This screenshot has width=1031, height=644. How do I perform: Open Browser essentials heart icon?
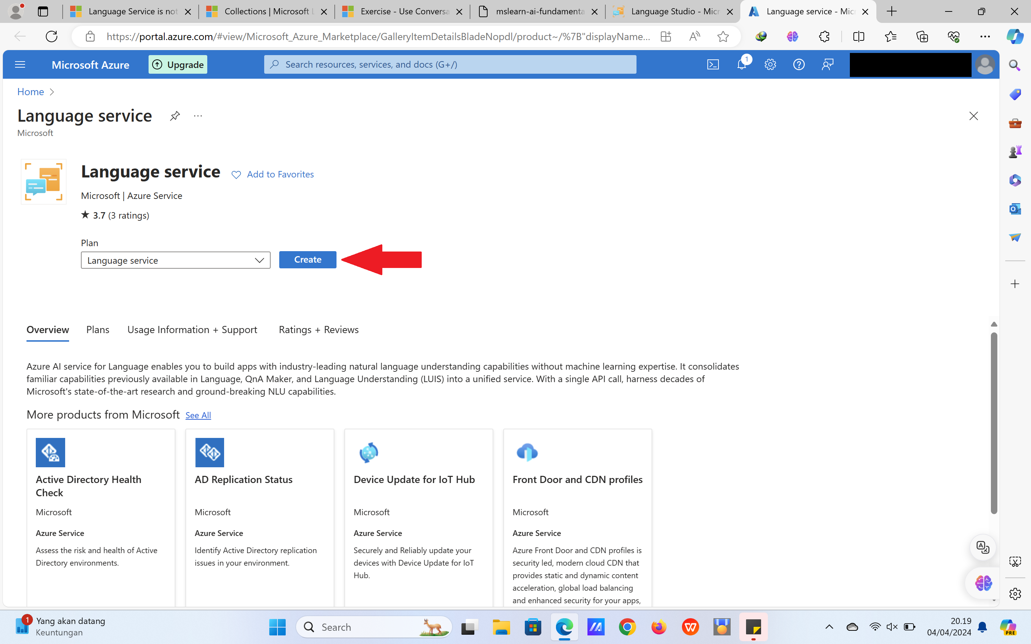(953, 36)
